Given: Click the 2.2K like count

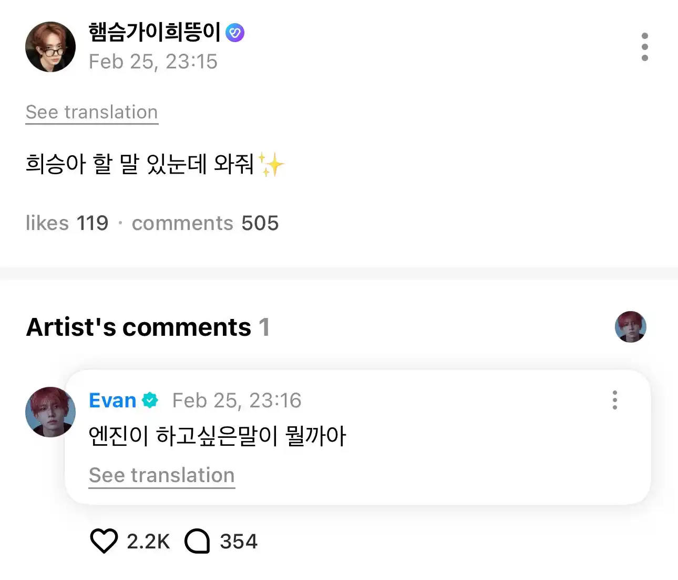Looking at the screenshot, I should (148, 542).
